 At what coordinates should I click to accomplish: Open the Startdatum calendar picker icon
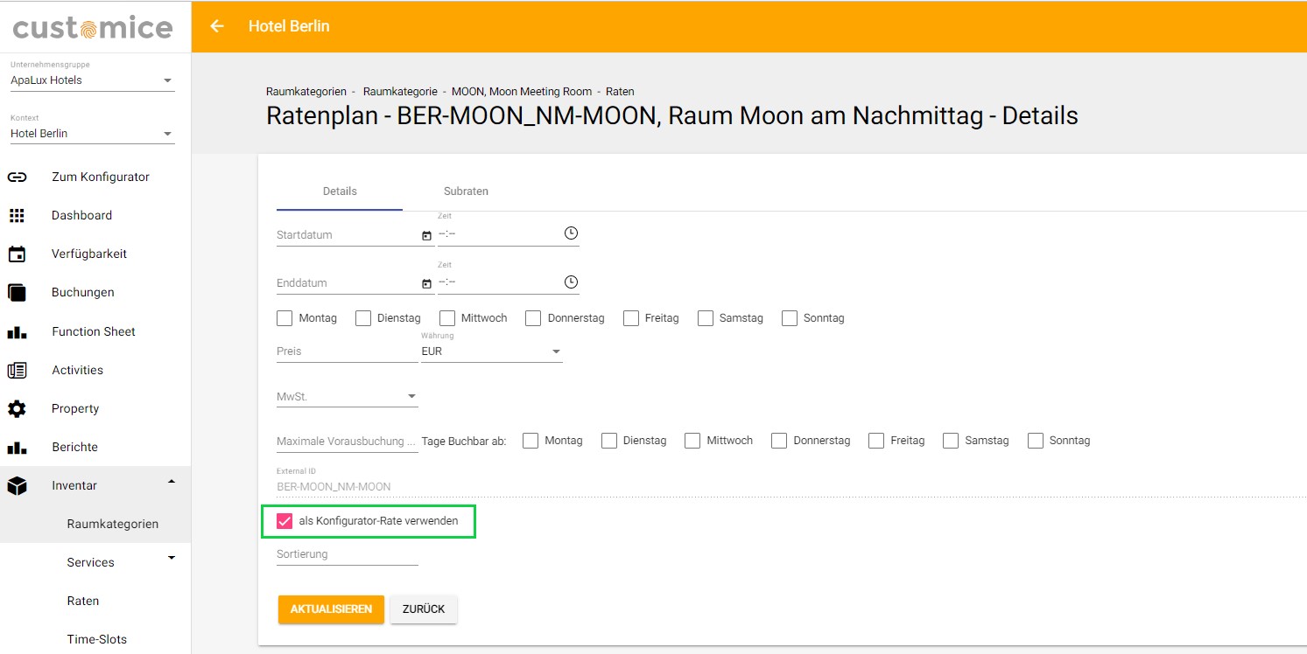[426, 235]
